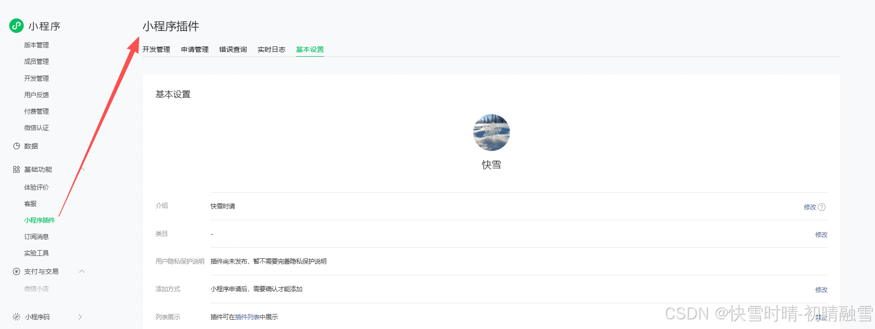Switch to the 申请管理 tab
The width and height of the screenshot is (875, 329).
pos(195,49)
